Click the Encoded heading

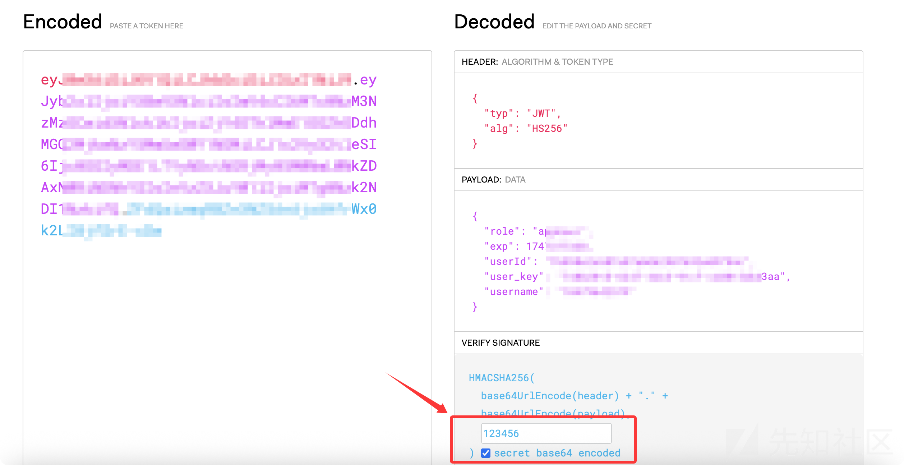(63, 22)
